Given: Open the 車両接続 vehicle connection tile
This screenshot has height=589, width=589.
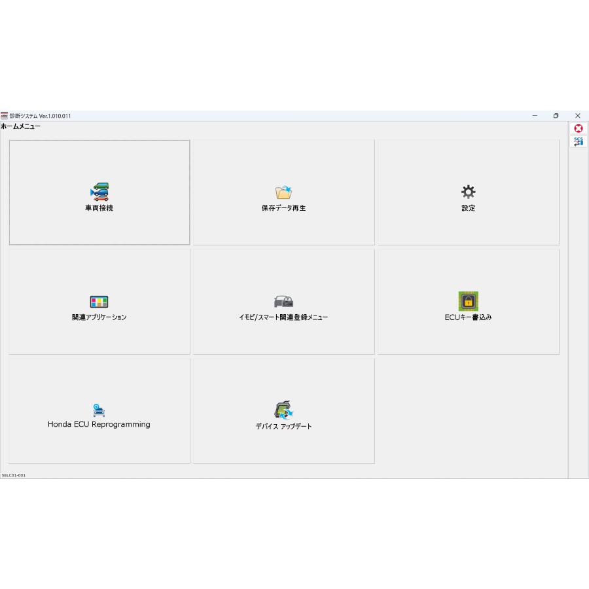Looking at the screenshot, I should pyautogui.click(x=99, y=192).
